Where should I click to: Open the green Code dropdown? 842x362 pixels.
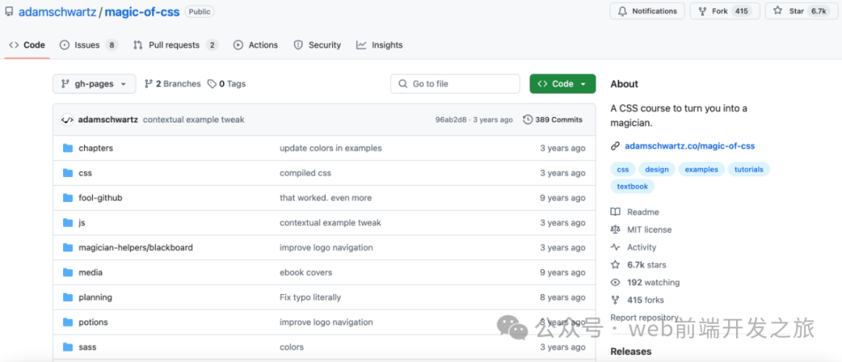pyautogui.click(x=562, y=84)
